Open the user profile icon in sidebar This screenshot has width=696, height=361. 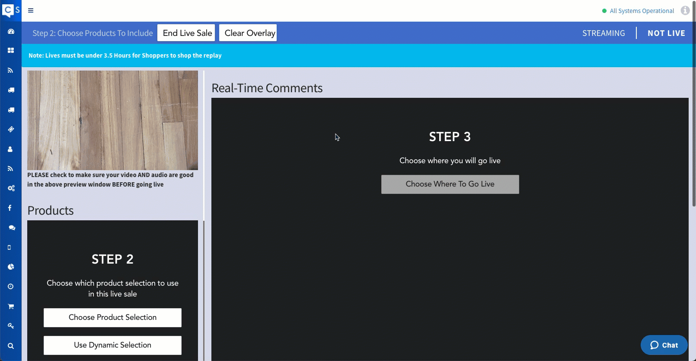10,149
